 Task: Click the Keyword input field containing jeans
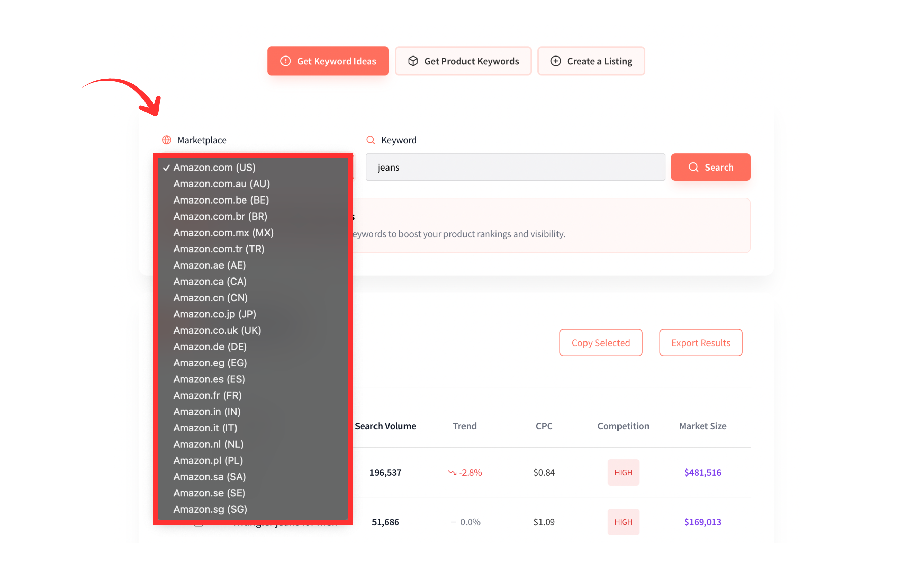(515, 167)
